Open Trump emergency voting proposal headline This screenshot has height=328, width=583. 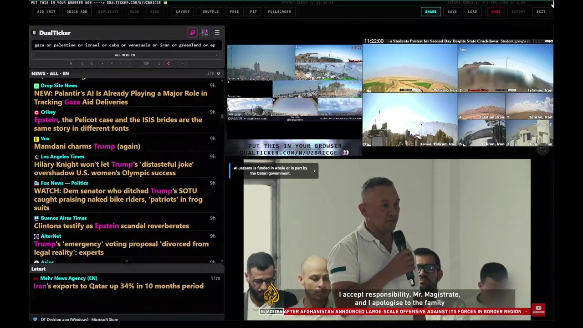pos(121,248)
